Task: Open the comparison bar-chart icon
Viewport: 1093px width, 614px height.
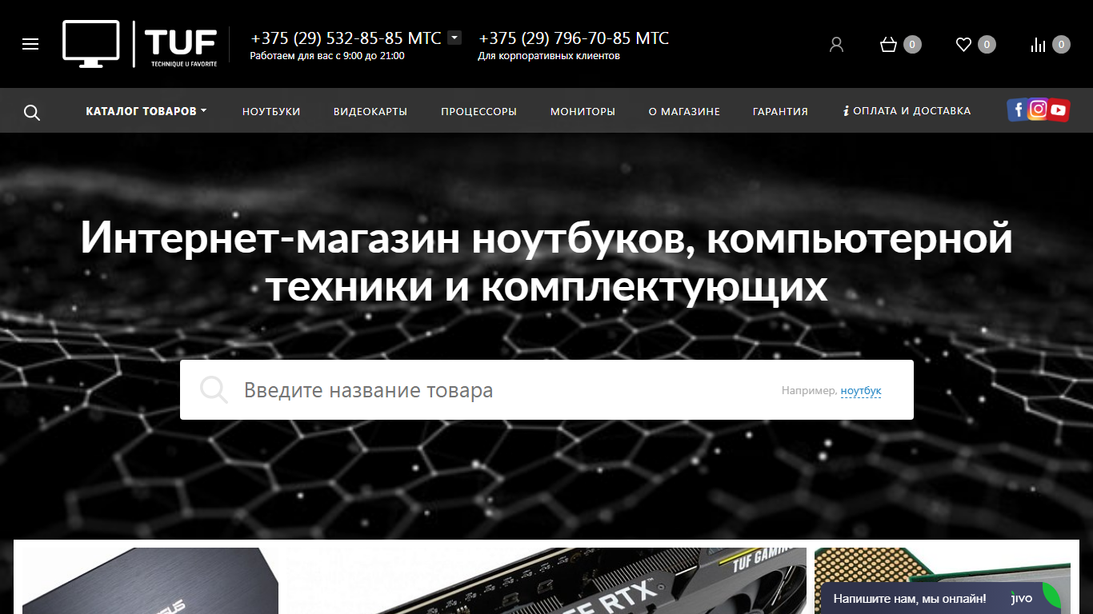Action: click(x=1039, y=45)
